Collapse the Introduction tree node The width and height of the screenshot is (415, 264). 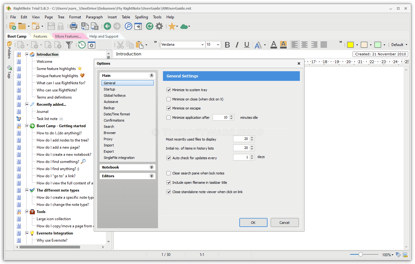[27, 54]
